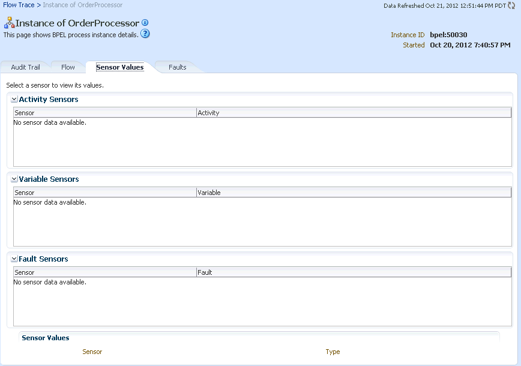Image resolution: width=521 pixels, height=366 pixels.
Task: Collapse the Variable Sensors section
Action: pos(14,179)
